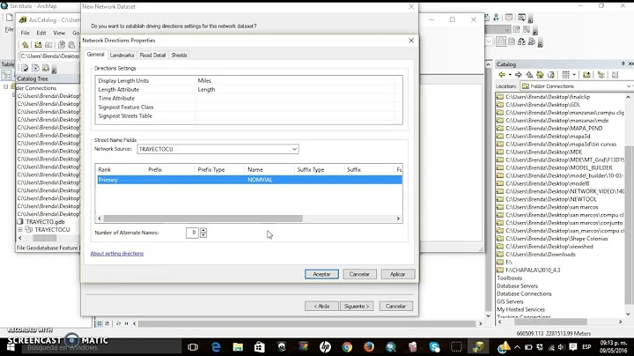Select Database Servers in the Catalog panel
634x356 pixels.
(517, 286)
